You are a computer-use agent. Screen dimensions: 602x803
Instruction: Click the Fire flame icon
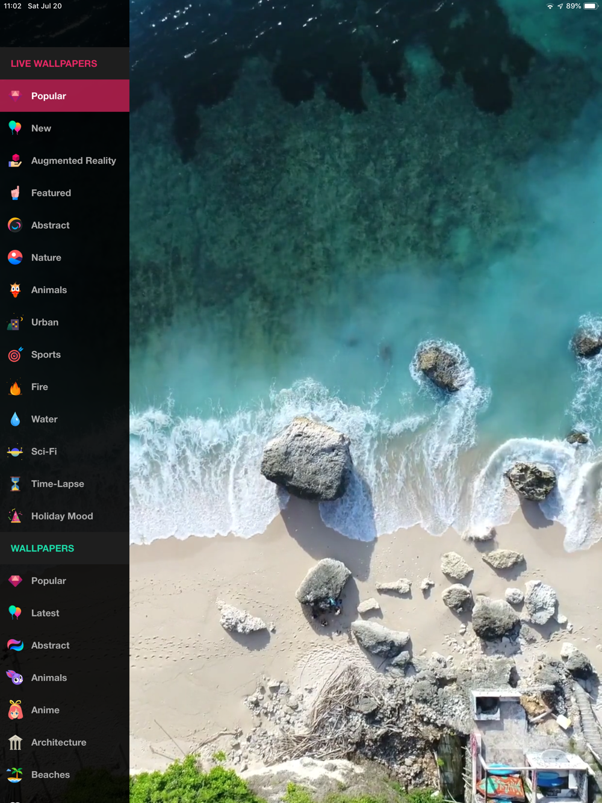tap(15, 387)
